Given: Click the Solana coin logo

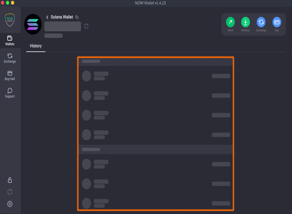Looking at the screenshot, I should coord(33,24).
